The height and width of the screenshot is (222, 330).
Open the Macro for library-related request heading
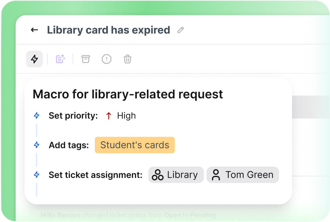(128, 94)
